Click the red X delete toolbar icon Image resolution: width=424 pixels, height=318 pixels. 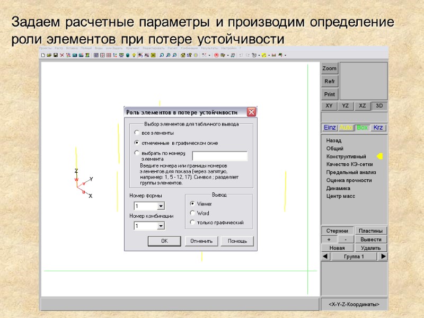pyautogui.click(x=62, y=55)
